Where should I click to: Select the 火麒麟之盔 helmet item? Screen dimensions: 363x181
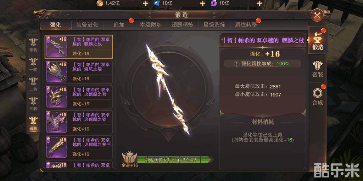[x=79, y=97]
